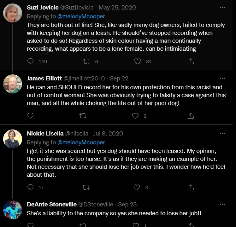
Task: Open Suzi Jovicic's profile picture
Action: (x=13, y=13)
